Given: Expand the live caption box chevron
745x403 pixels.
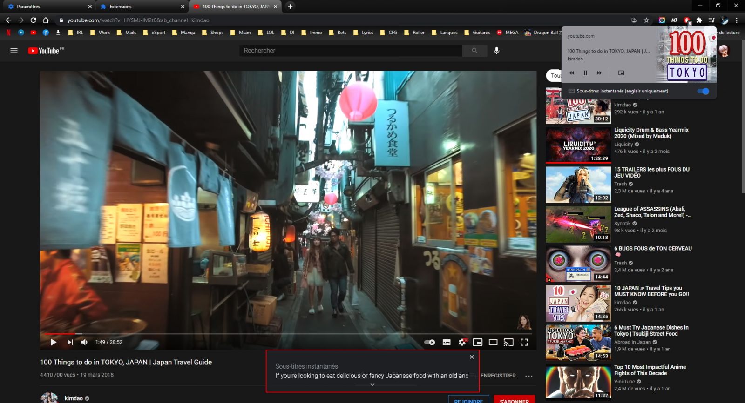Looking at the screenshot, I should pos(372,385).
